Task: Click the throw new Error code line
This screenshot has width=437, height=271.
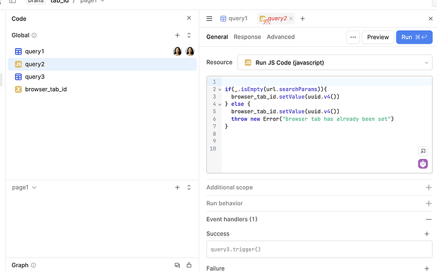Action: pos(312,119)
